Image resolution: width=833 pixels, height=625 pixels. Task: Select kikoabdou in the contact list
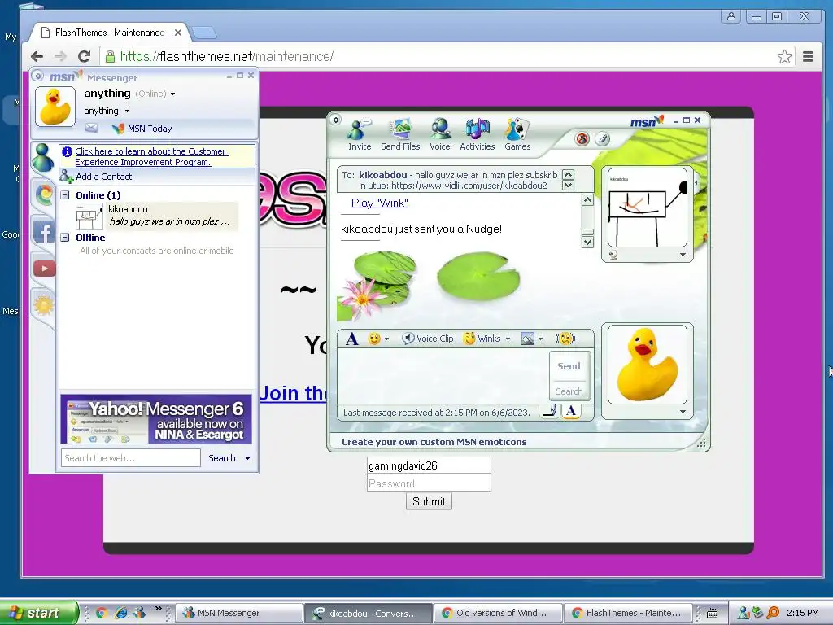point(158,215)
